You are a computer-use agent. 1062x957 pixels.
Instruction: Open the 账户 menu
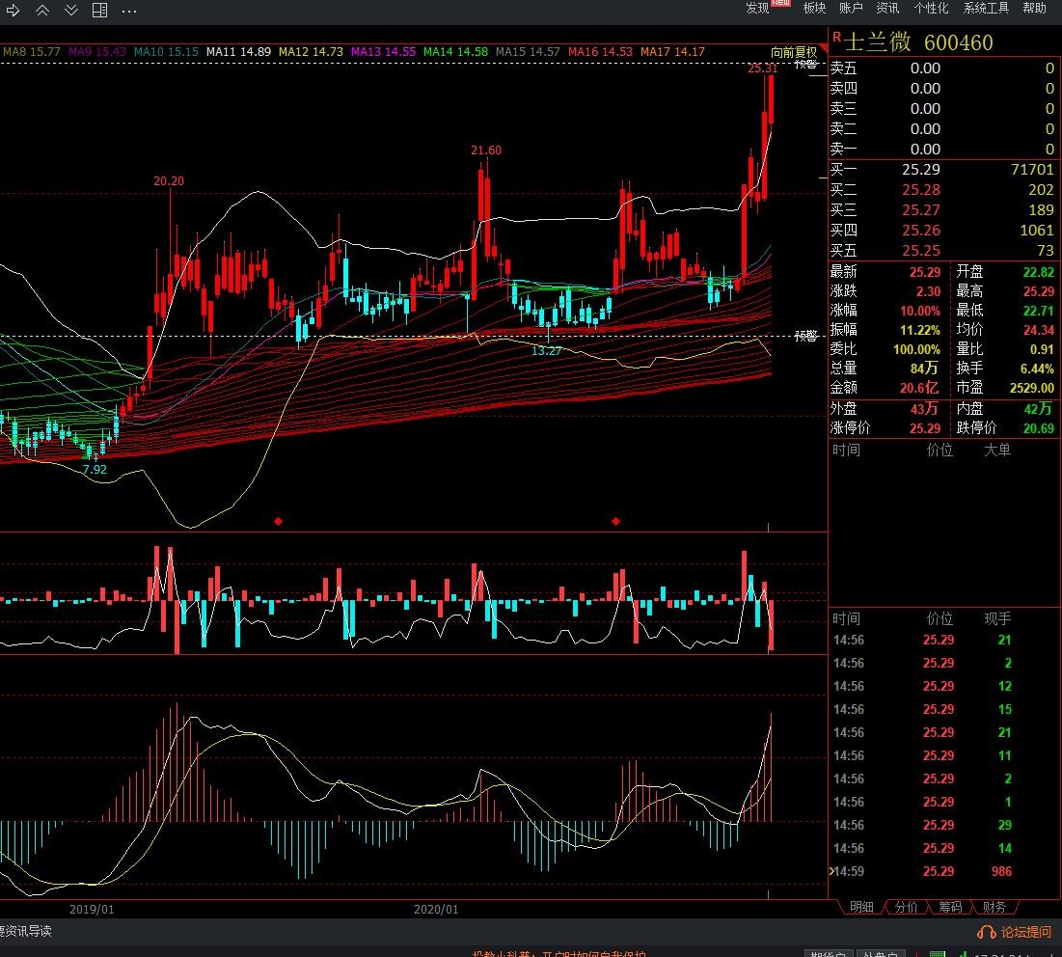pos(851,8)
